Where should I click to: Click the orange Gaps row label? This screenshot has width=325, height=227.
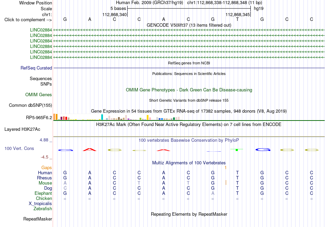47,167
